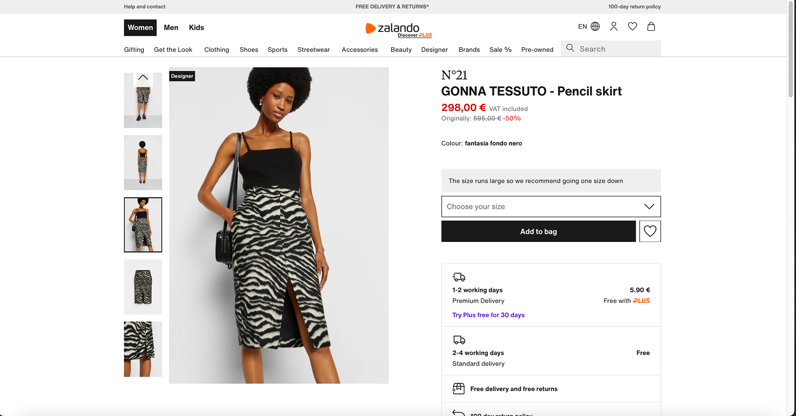This screenshot has width=796, height=416.
Task: Expand the Choose your size dropdown
Action: coord(551,206)
